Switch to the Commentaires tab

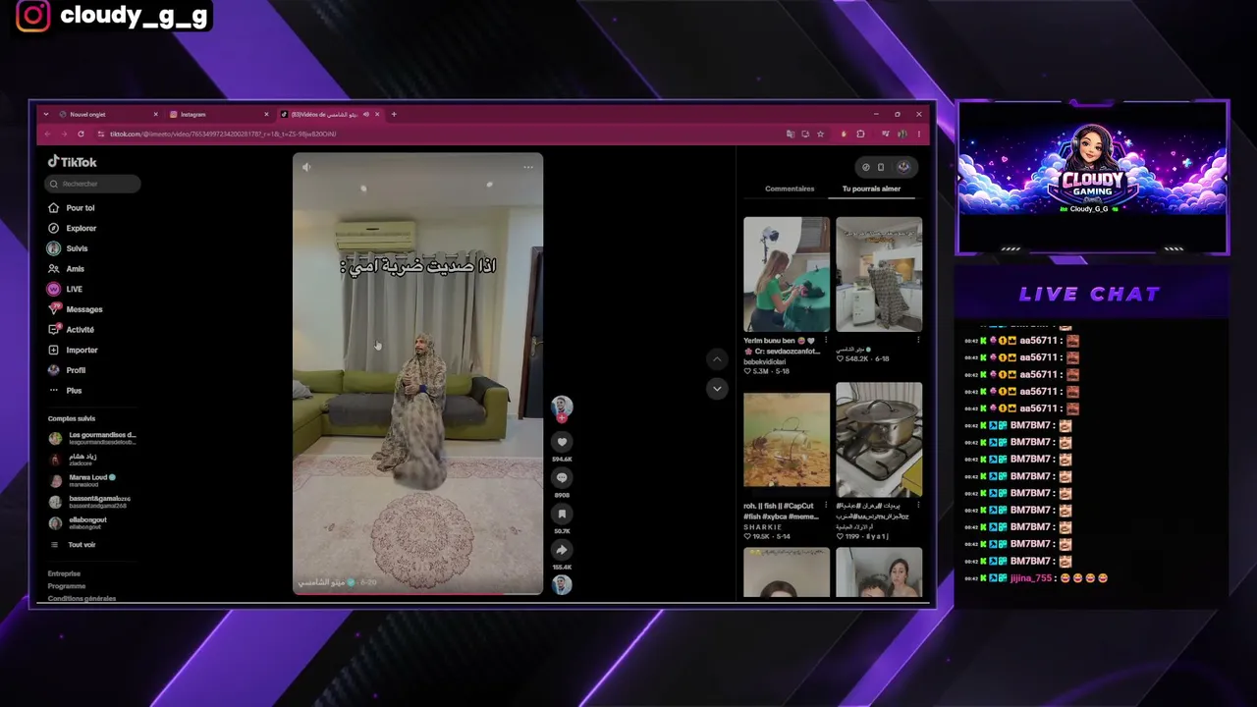(x=790, y=189)
